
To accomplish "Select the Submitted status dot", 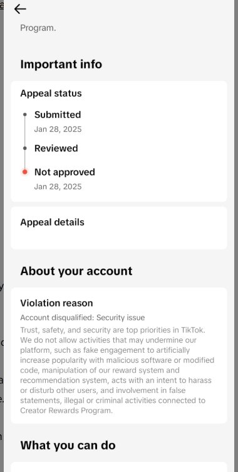I will (25, 115).
